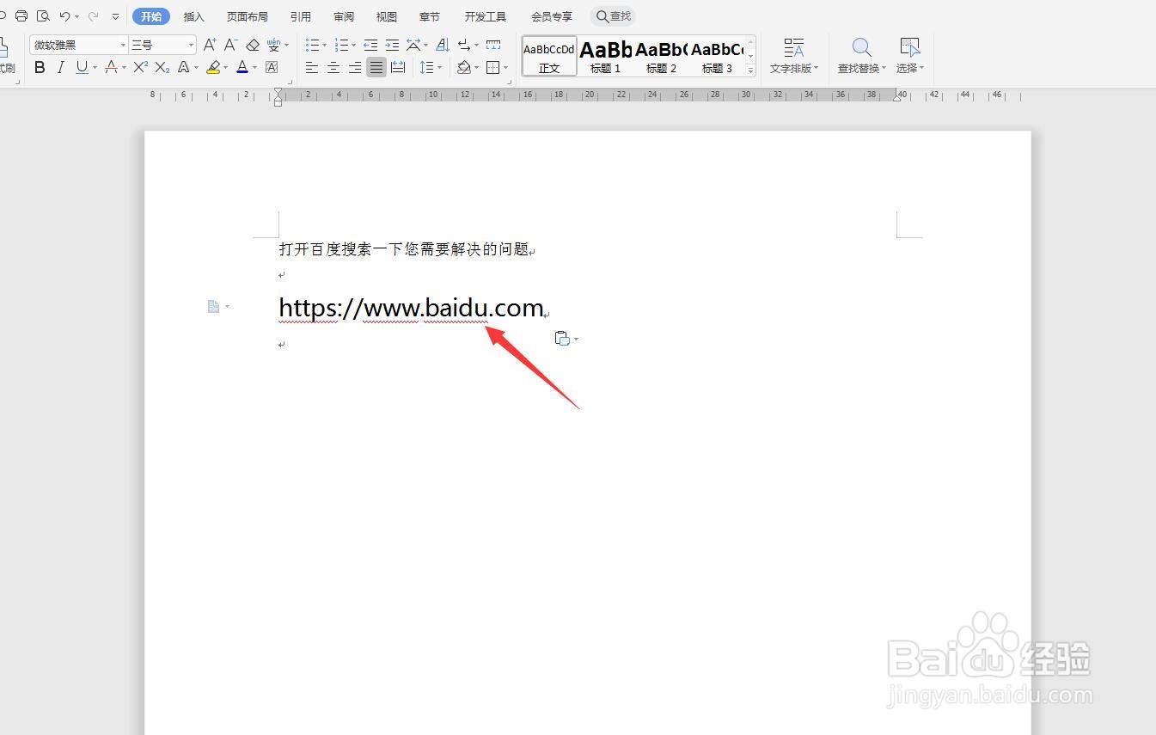1156x735 pixels.
Task: Open the 开发工具 tab
Action: point(486,16)
